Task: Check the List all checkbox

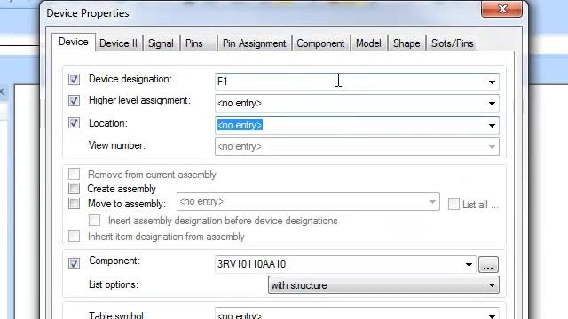Action: 454,205
